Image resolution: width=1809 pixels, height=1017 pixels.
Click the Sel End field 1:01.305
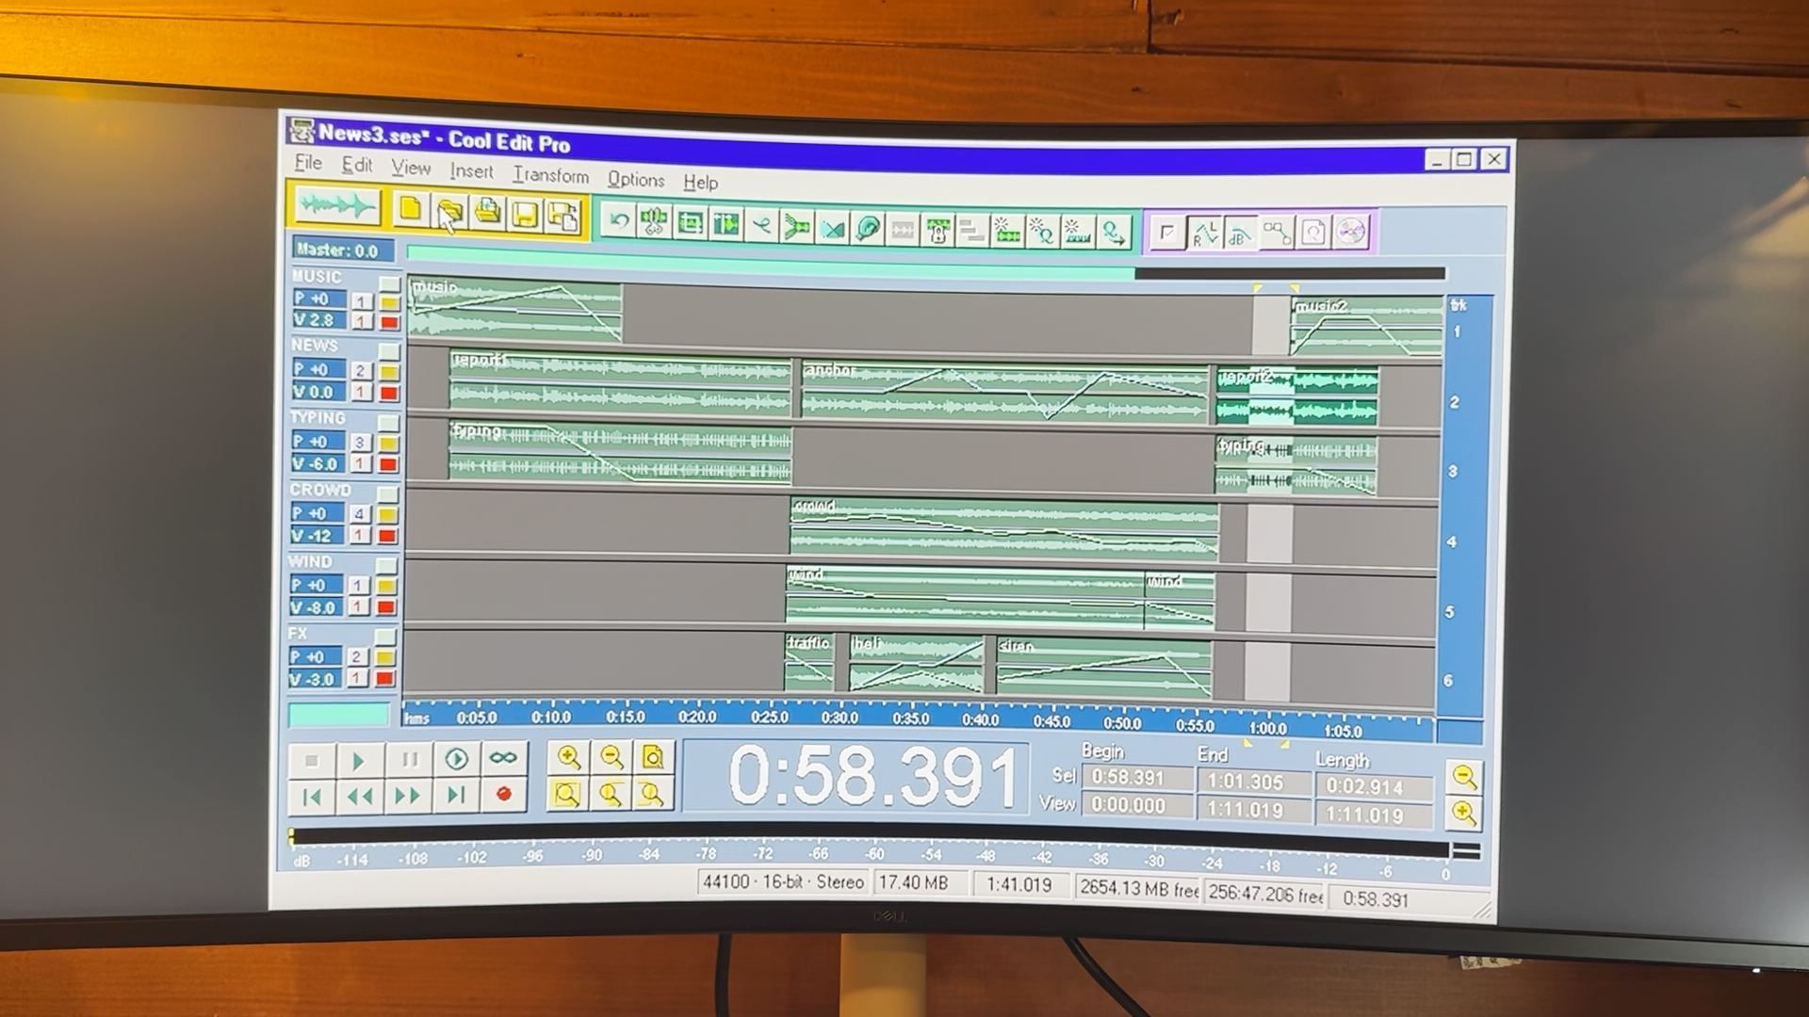pyautogui.click(x=1254, y=782)
